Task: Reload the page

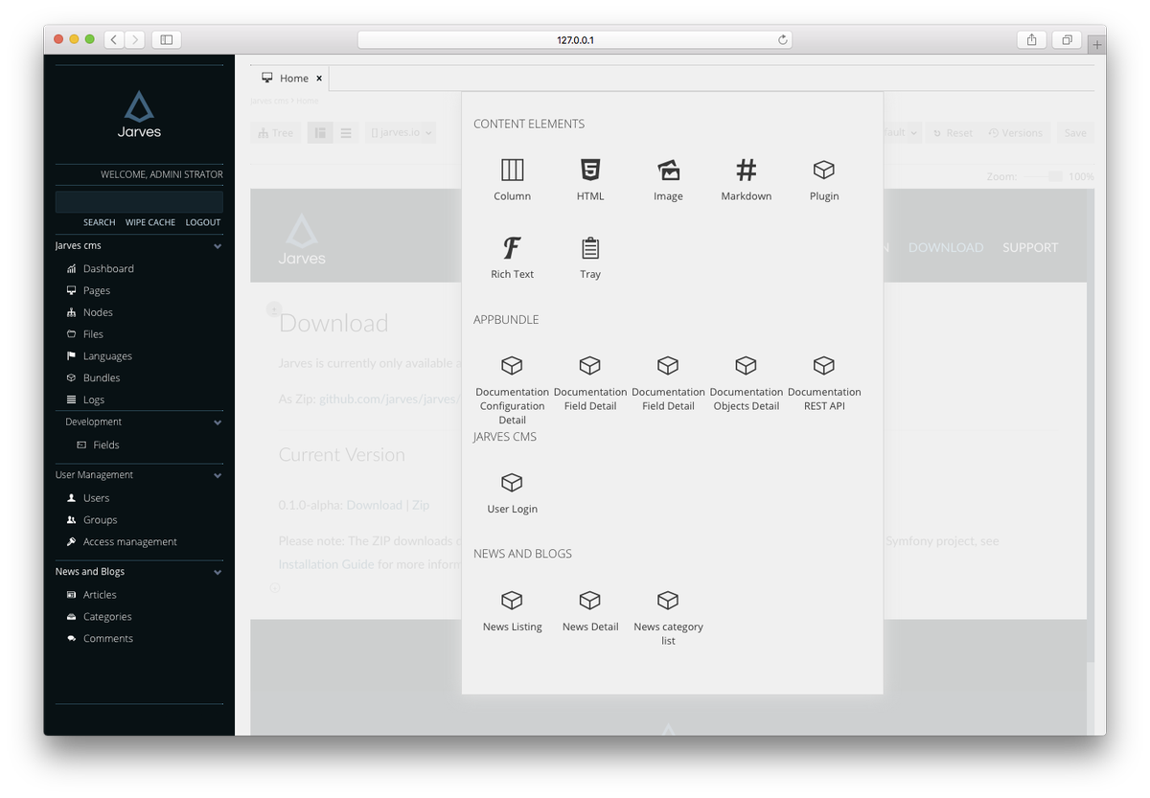Action: tap(782, 39)
